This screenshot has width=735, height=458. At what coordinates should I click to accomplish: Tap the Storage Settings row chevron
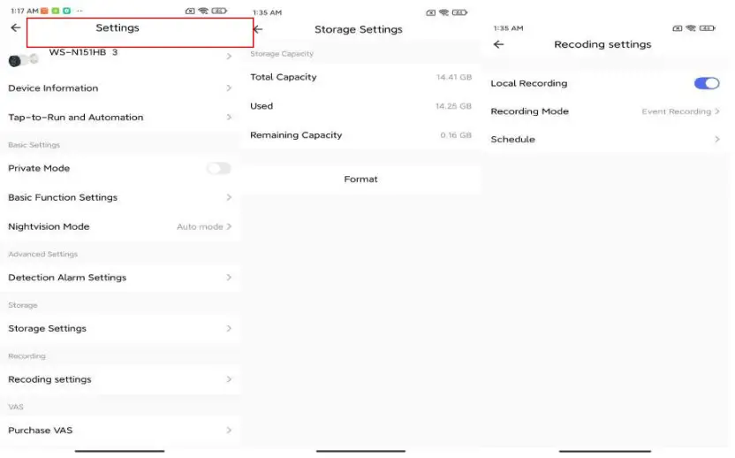click(x=229, y=329)
